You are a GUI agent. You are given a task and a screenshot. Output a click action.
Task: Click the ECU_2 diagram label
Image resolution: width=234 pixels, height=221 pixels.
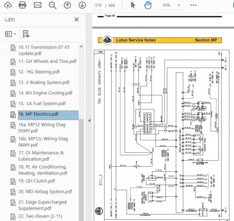point(101,180)
